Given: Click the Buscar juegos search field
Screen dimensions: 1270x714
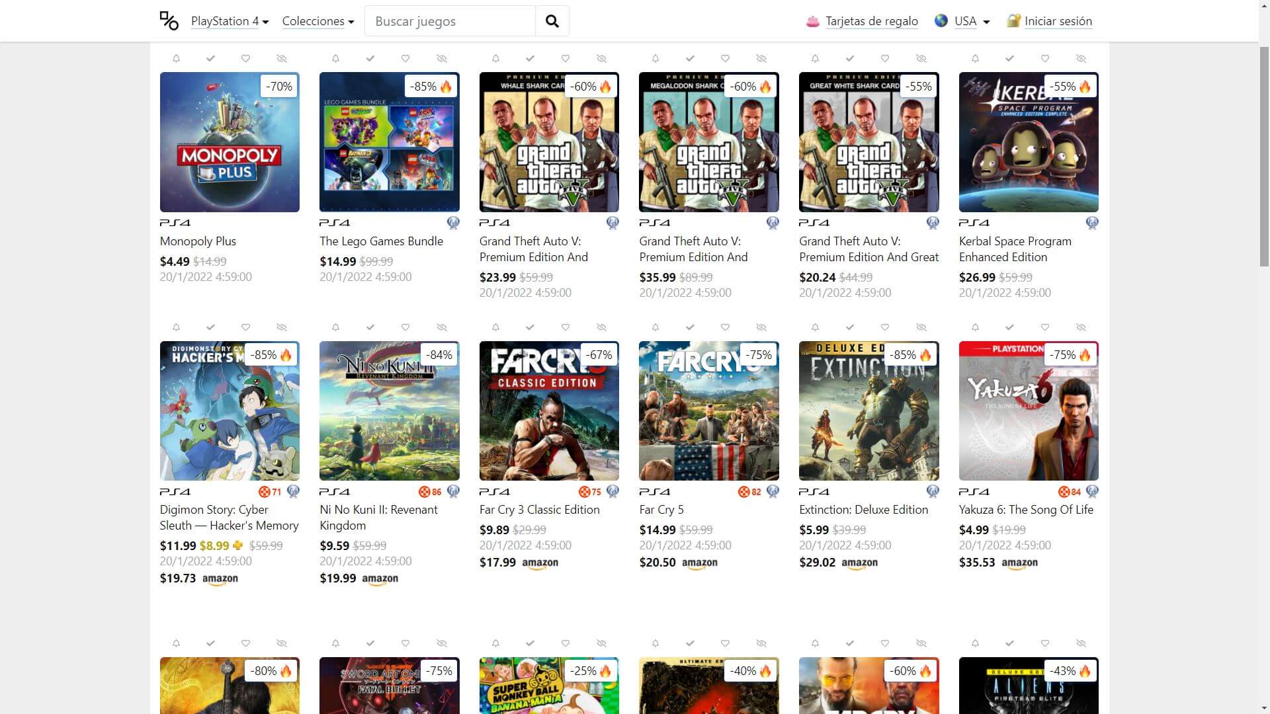Looking at the screenshot, I should pos(450,21).
